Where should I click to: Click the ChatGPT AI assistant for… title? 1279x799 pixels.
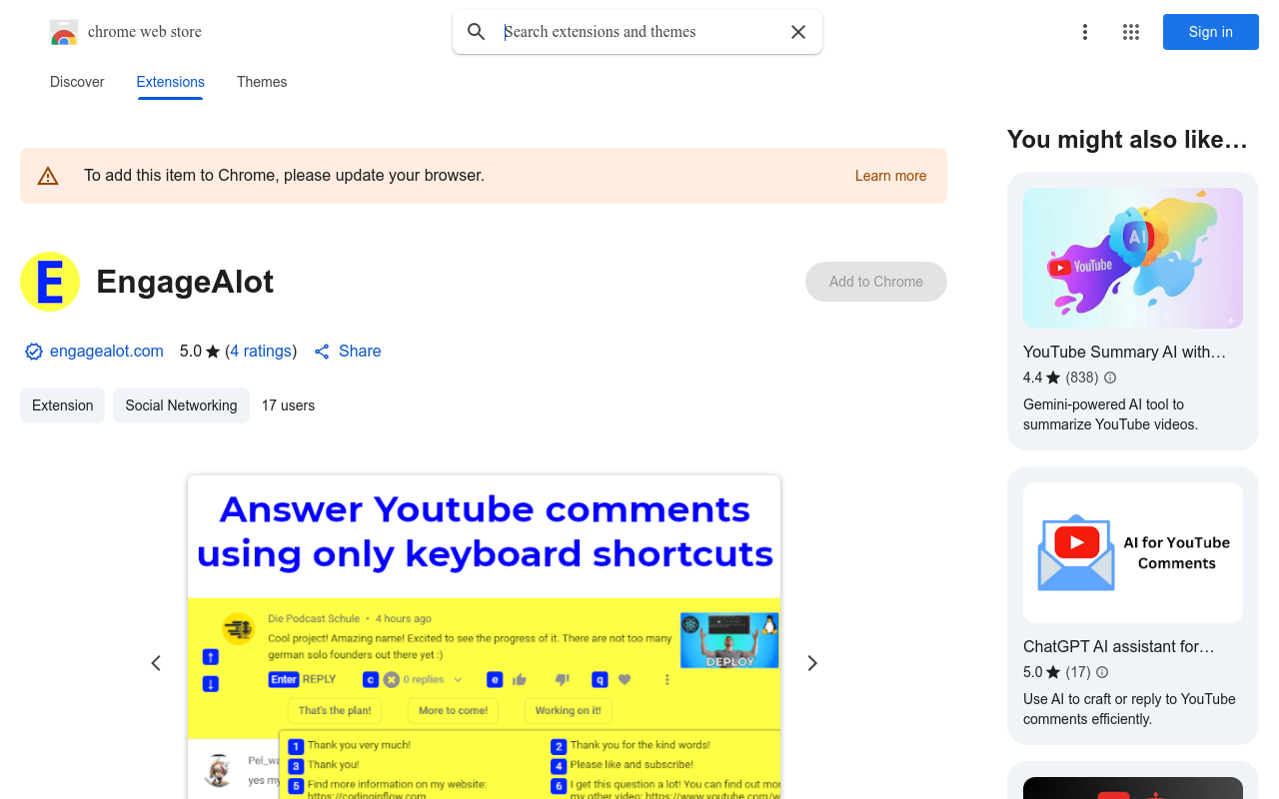[1119, 646]
